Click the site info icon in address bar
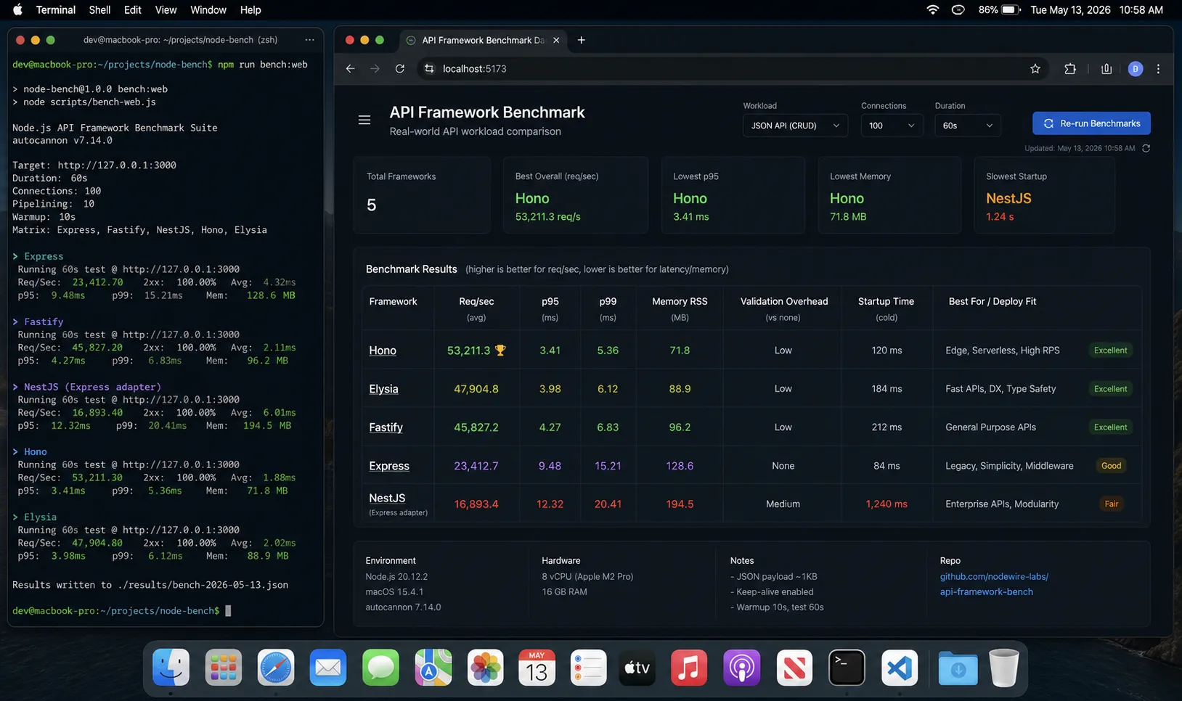This screenshot has height=701, width=1182. point(429,68)
